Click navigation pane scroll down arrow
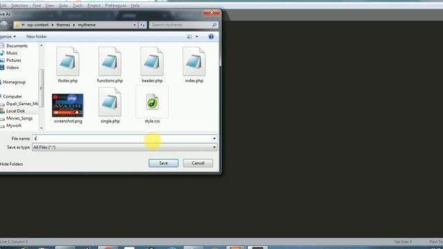The height and width of the screenshot is (249, 443). tap(42, 128)
